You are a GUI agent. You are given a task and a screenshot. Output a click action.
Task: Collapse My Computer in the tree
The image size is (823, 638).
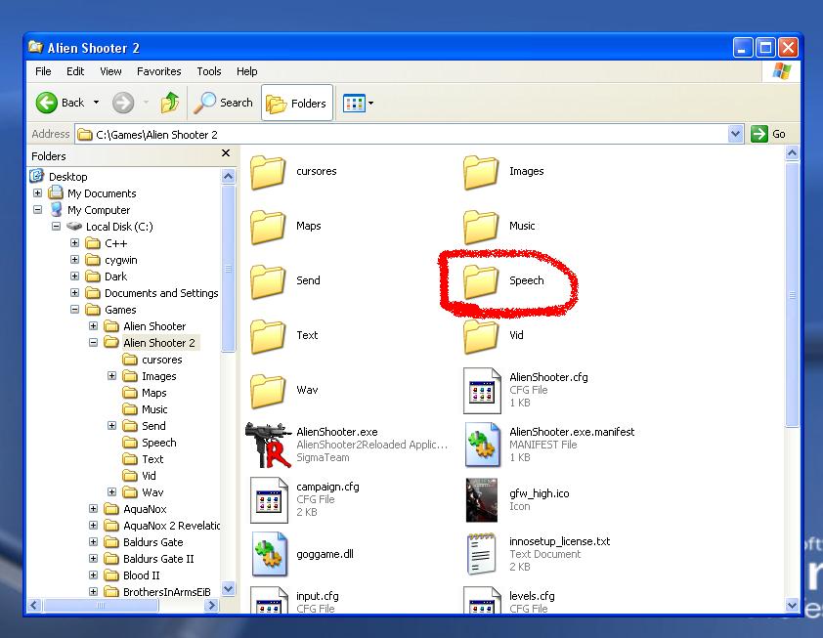pos(38,210)
